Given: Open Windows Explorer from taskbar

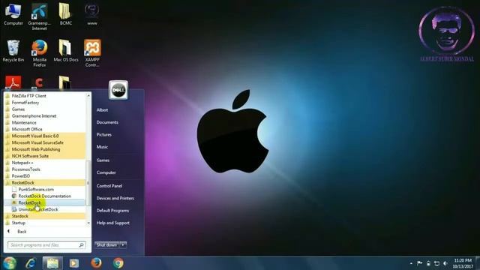Looking at the screenshot, I should click(x=52, y=263).
